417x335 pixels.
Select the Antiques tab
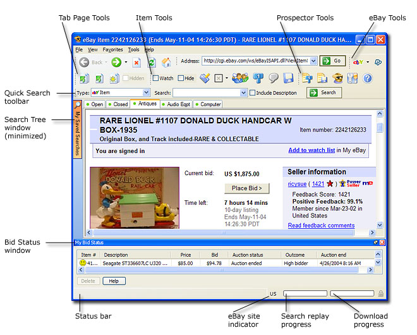[x=145, y=104]
